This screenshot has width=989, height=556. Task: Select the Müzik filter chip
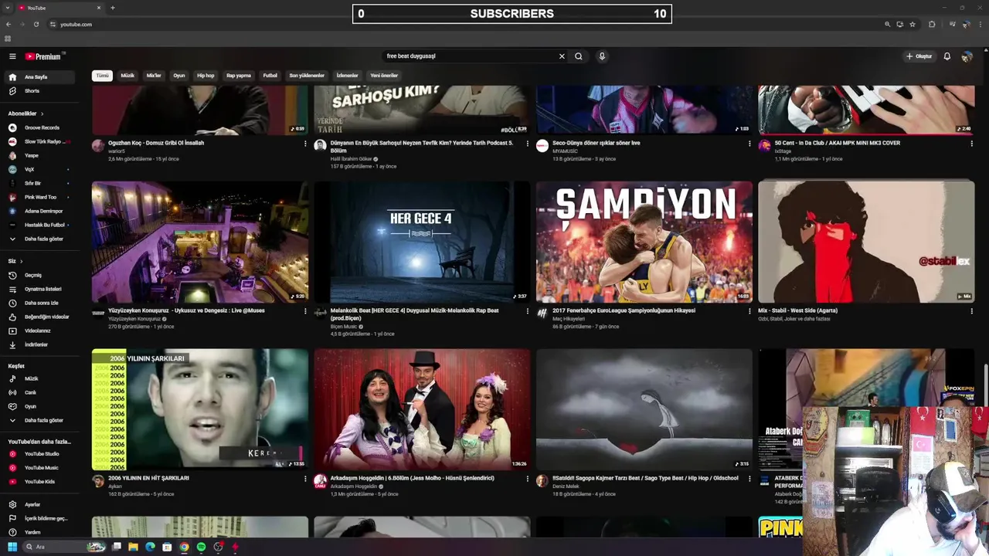pos(127,76)
